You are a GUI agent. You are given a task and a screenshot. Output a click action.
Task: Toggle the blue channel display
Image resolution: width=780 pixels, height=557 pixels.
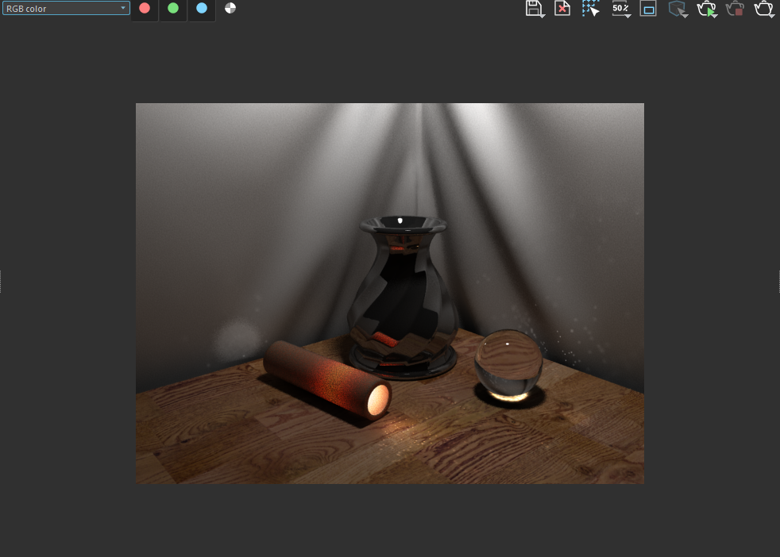pyautogui.click(x=202, y=9)
